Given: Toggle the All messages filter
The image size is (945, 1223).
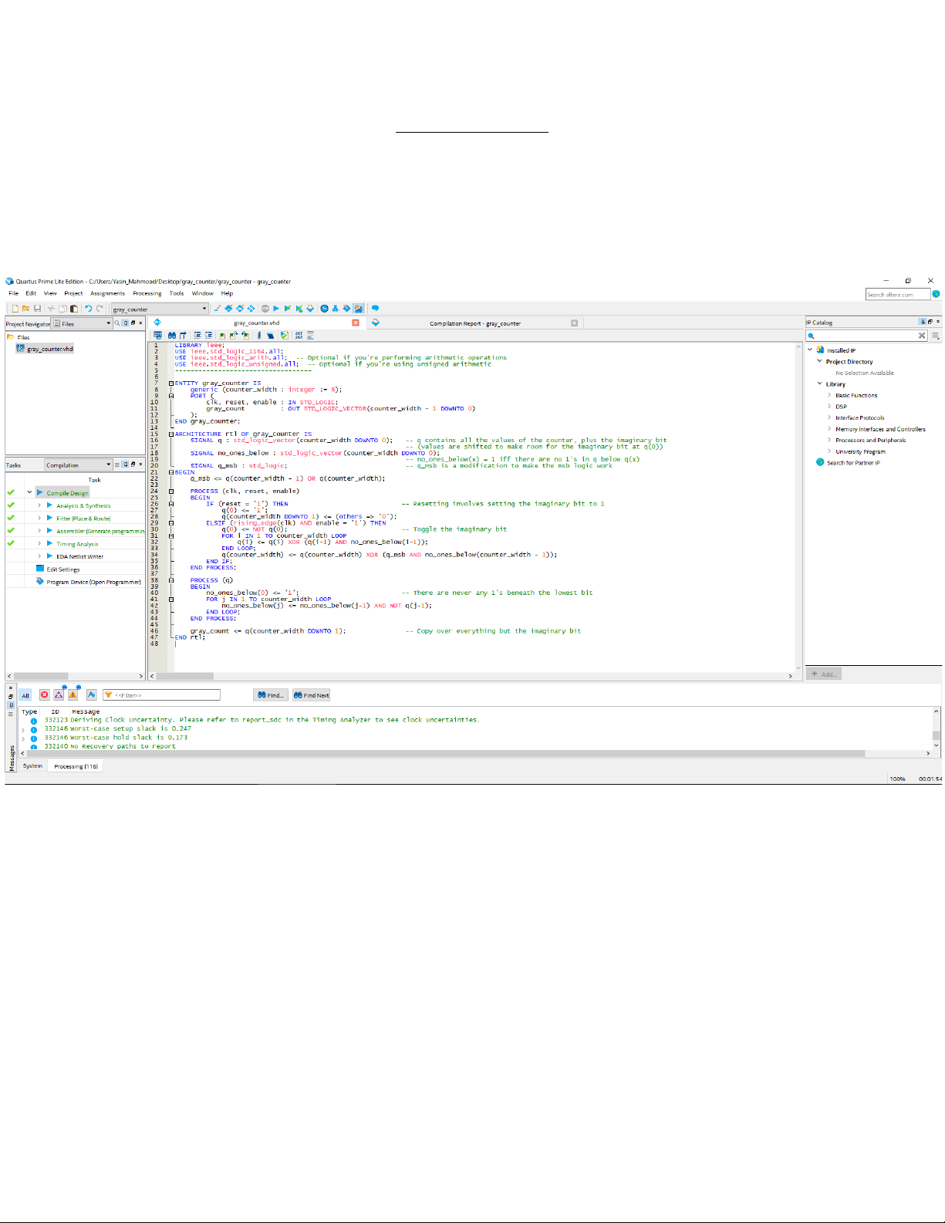Looking at the screenshot, I should click(x=25, y=695).
